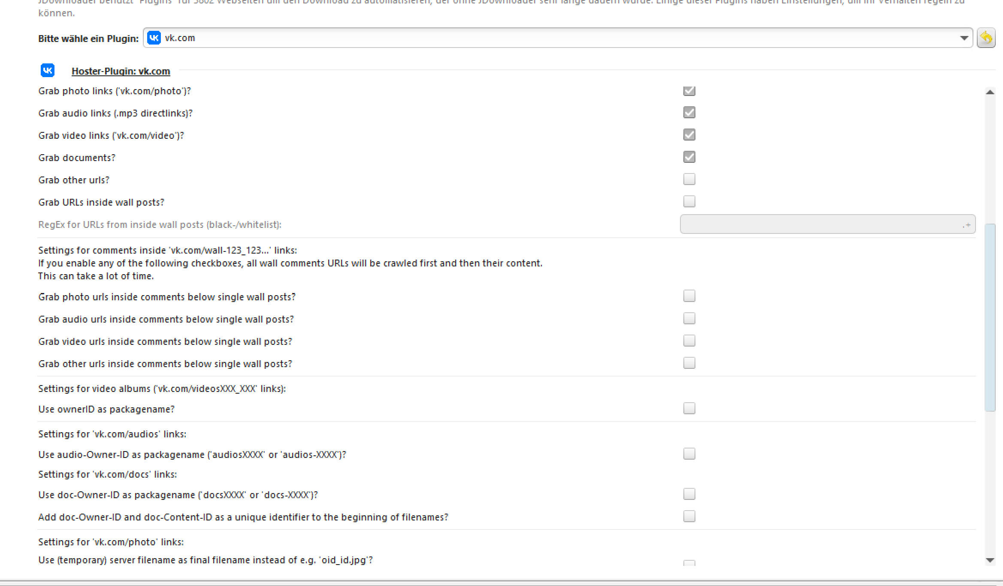1003x586 pixels.
Task: Uncheck Grab video links checkbox
Action: (x=689, y=135)
